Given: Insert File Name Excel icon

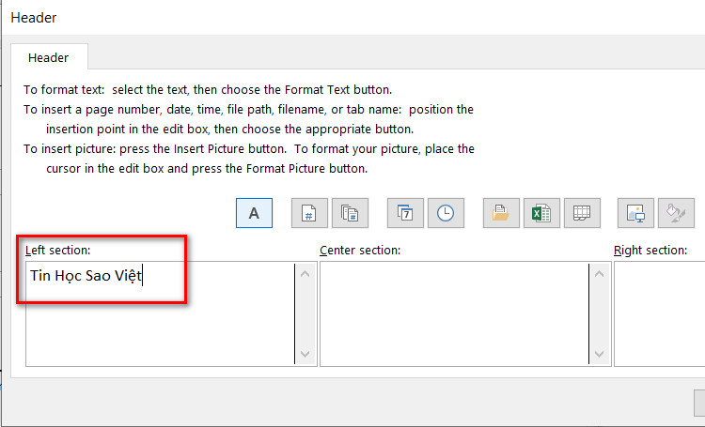Looking at the screenshot, I should pos(541,213).
